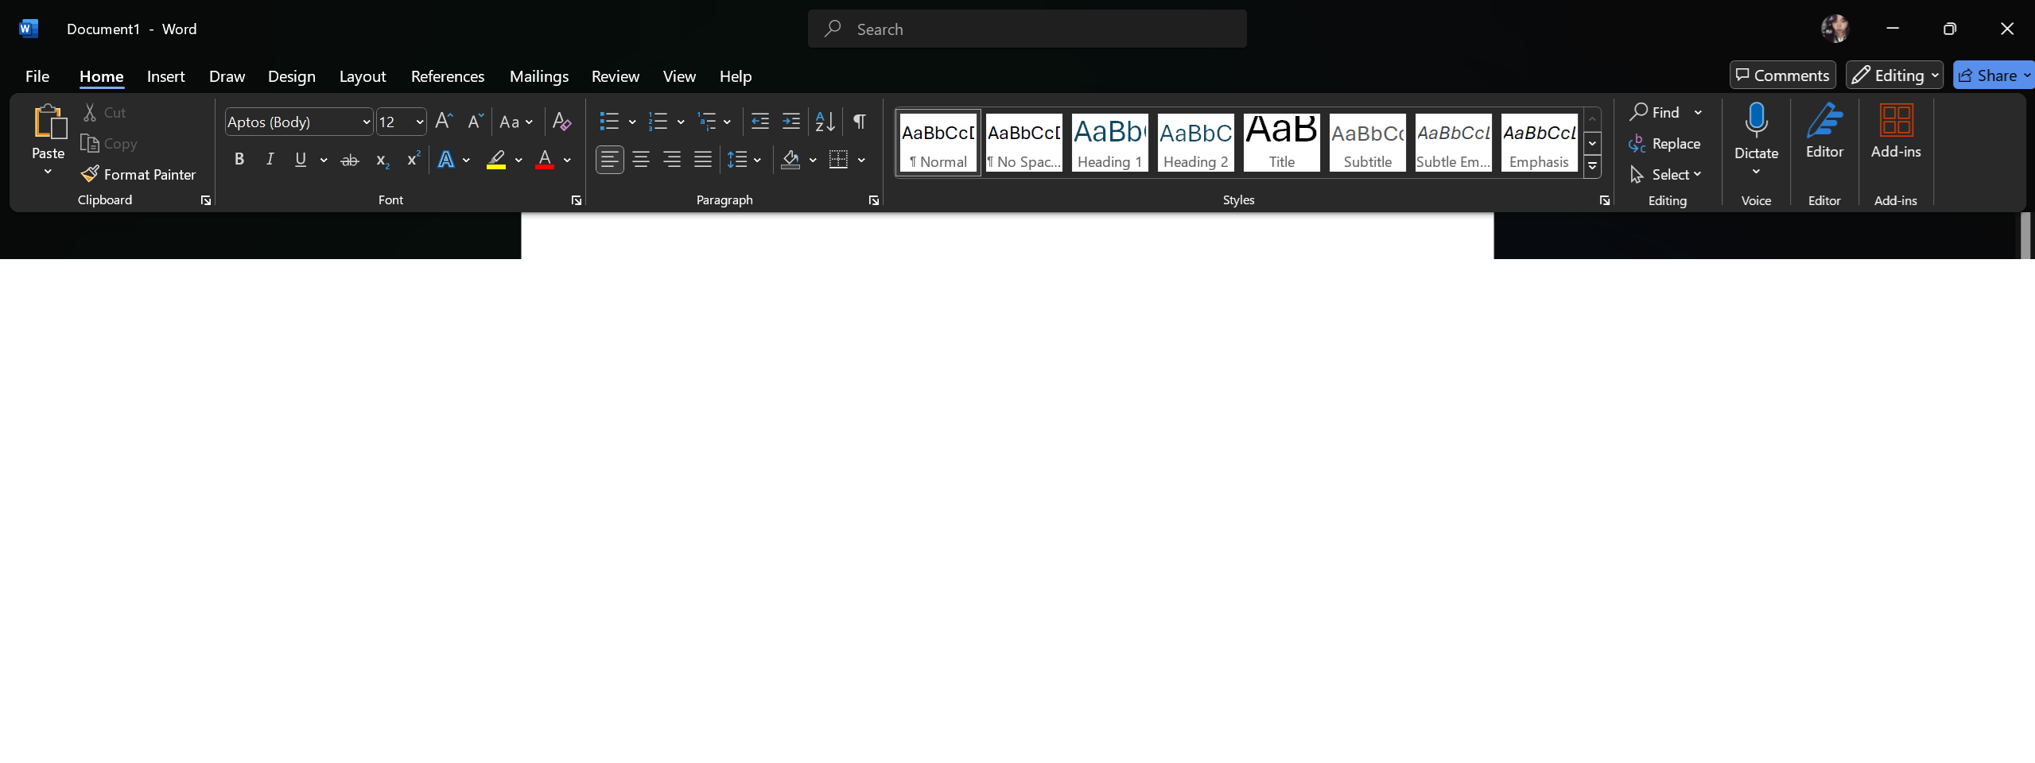Toggle bold formatting
The image size is (2035, 763).
238,159
